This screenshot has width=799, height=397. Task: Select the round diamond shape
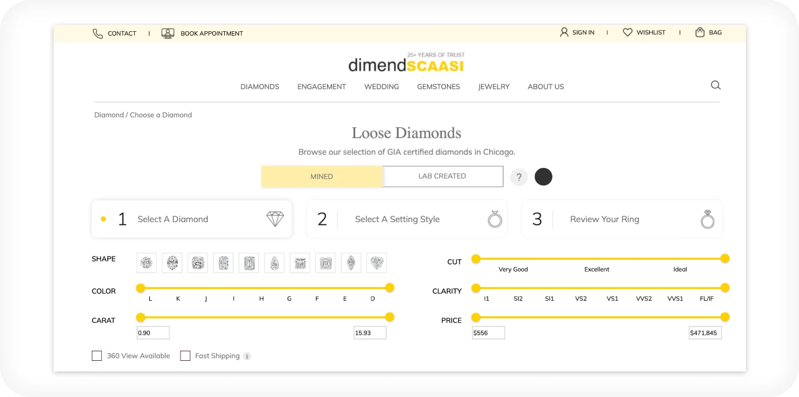pyautogui.click(x=147, y=263)
